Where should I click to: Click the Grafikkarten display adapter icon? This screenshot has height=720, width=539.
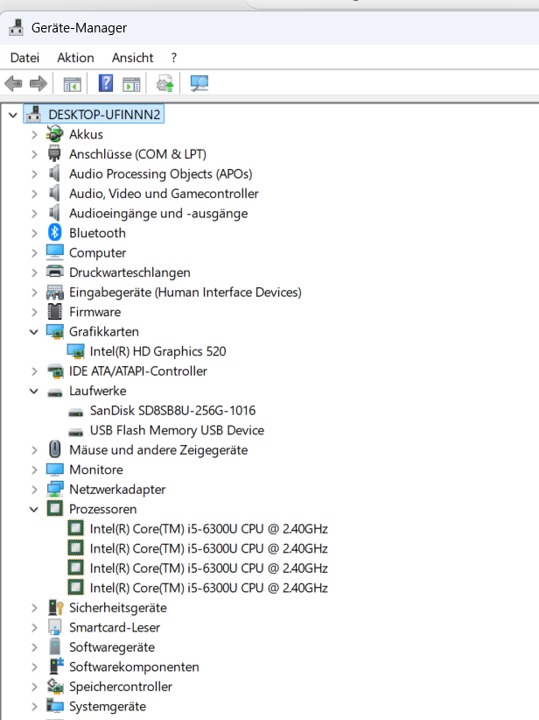pyautogui.click(x=54, y=331)
